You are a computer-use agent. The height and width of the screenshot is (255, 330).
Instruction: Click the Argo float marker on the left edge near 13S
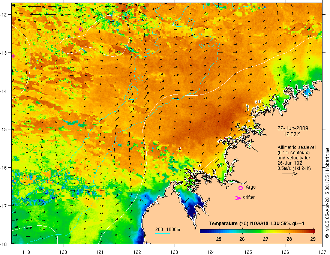13,56
